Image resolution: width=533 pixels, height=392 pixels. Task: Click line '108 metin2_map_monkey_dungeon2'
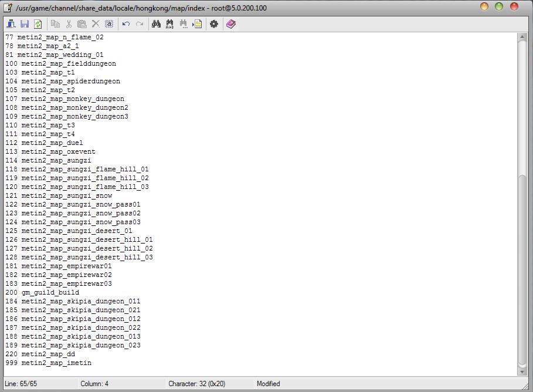click(x=67, y=108)
